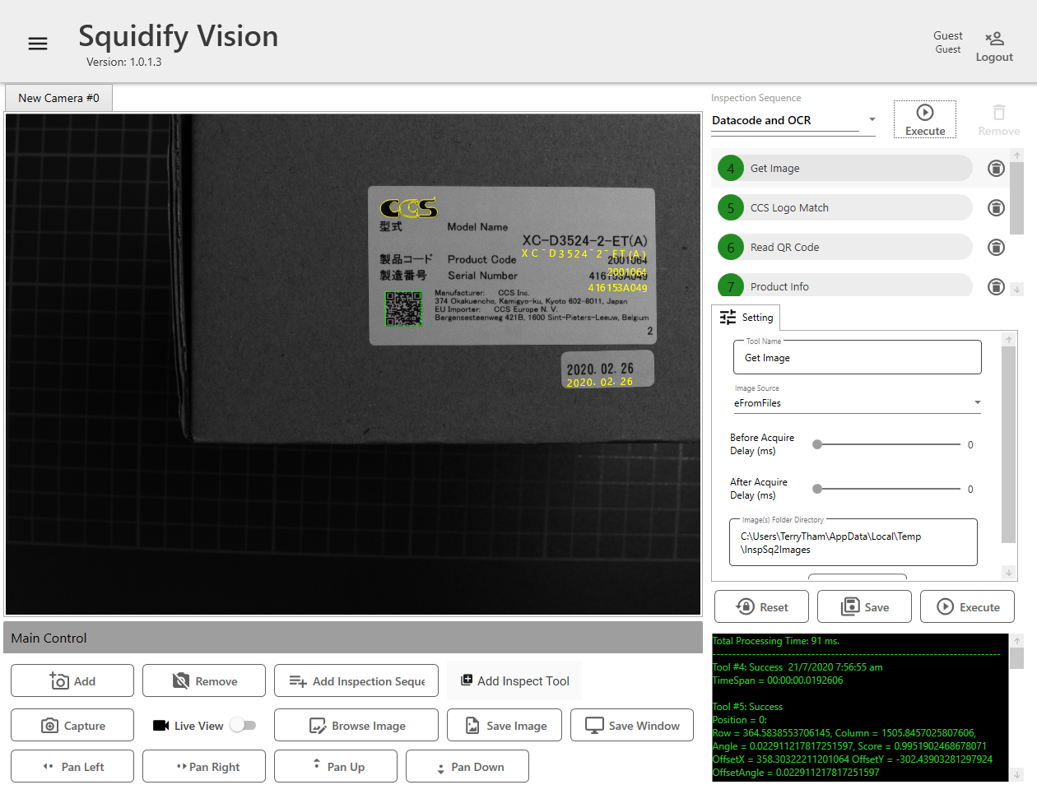Viewport: 1037px width, 808px height.
Task: Edit the Tool Name field
Action: coord(857,358)
